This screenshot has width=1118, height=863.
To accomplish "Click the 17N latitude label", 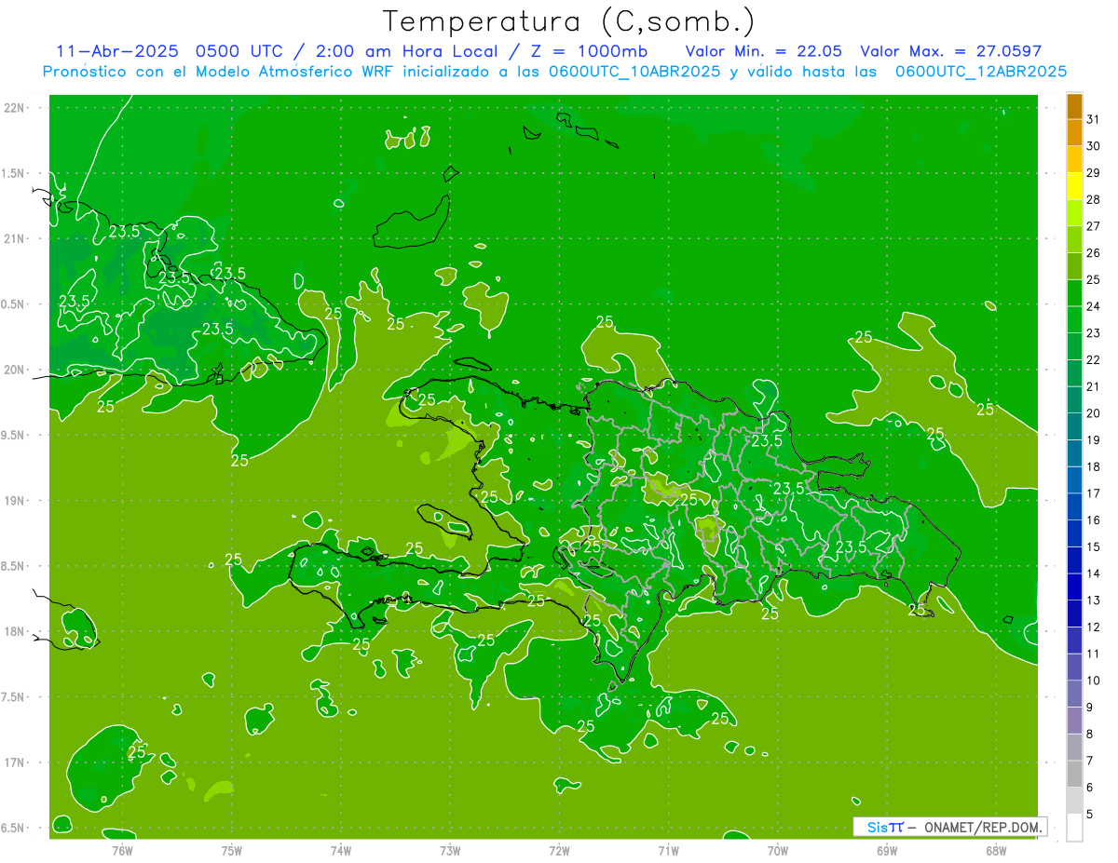I will click(x=14, y=762).
